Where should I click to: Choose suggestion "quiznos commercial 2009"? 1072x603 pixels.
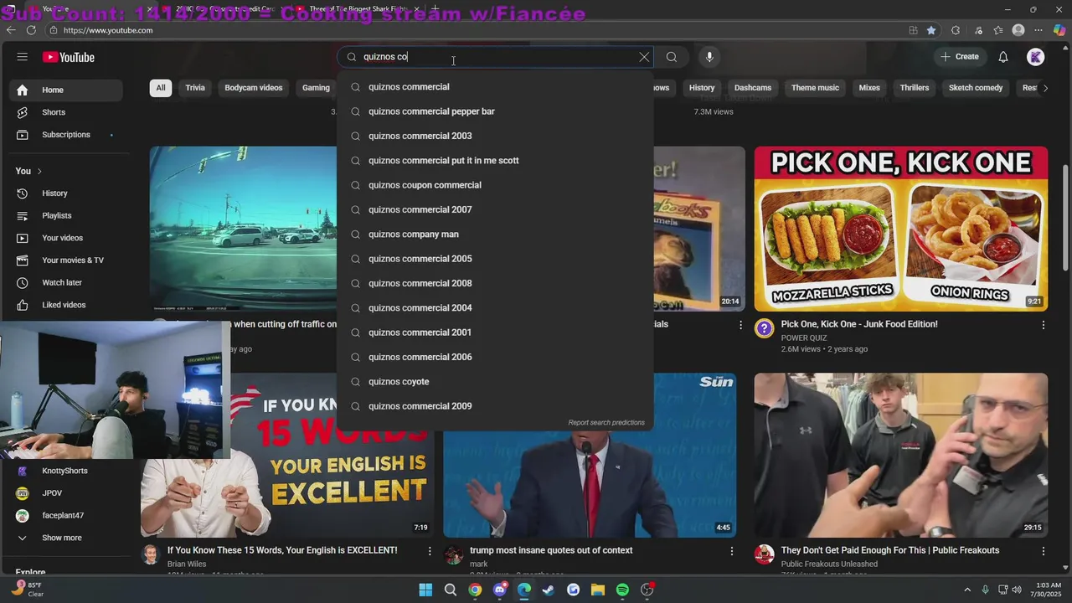click(x=495, y=406)
